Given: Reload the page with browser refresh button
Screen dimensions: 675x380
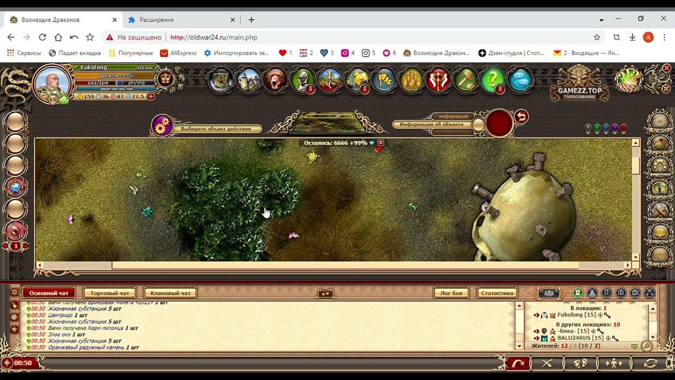Looking at the screenshot, I should click(42, 37).
